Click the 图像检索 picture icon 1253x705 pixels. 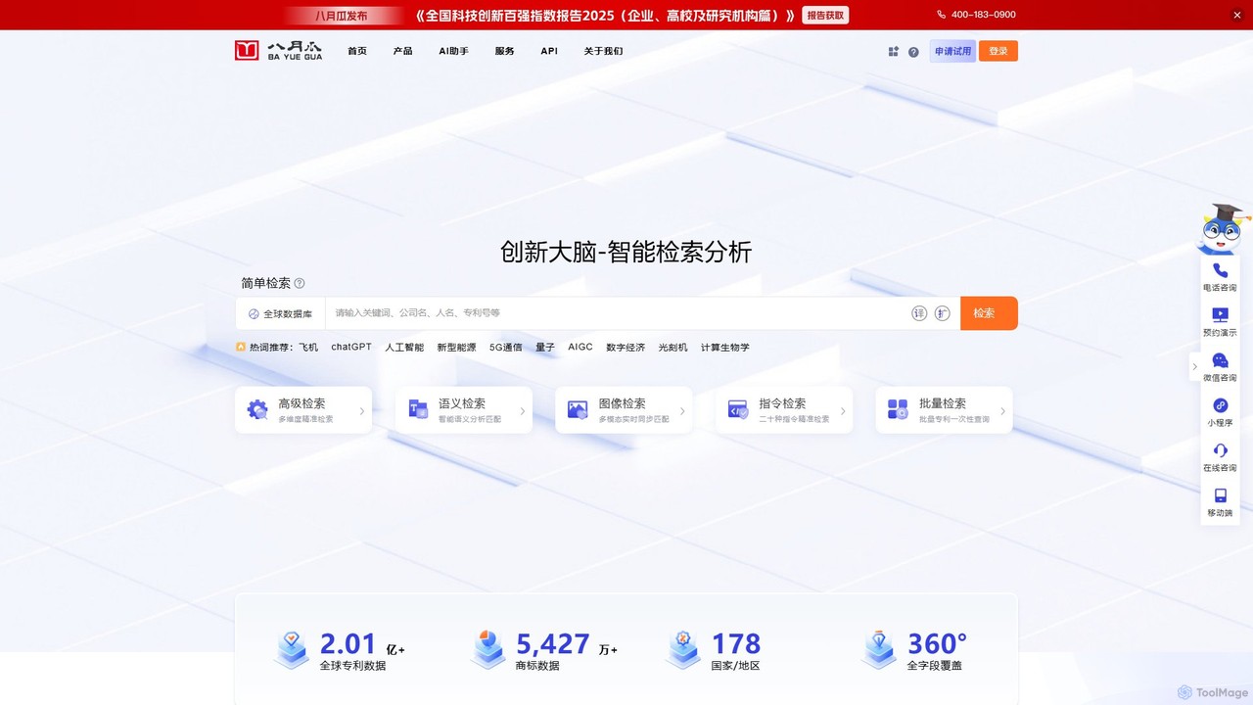point(578,409)
